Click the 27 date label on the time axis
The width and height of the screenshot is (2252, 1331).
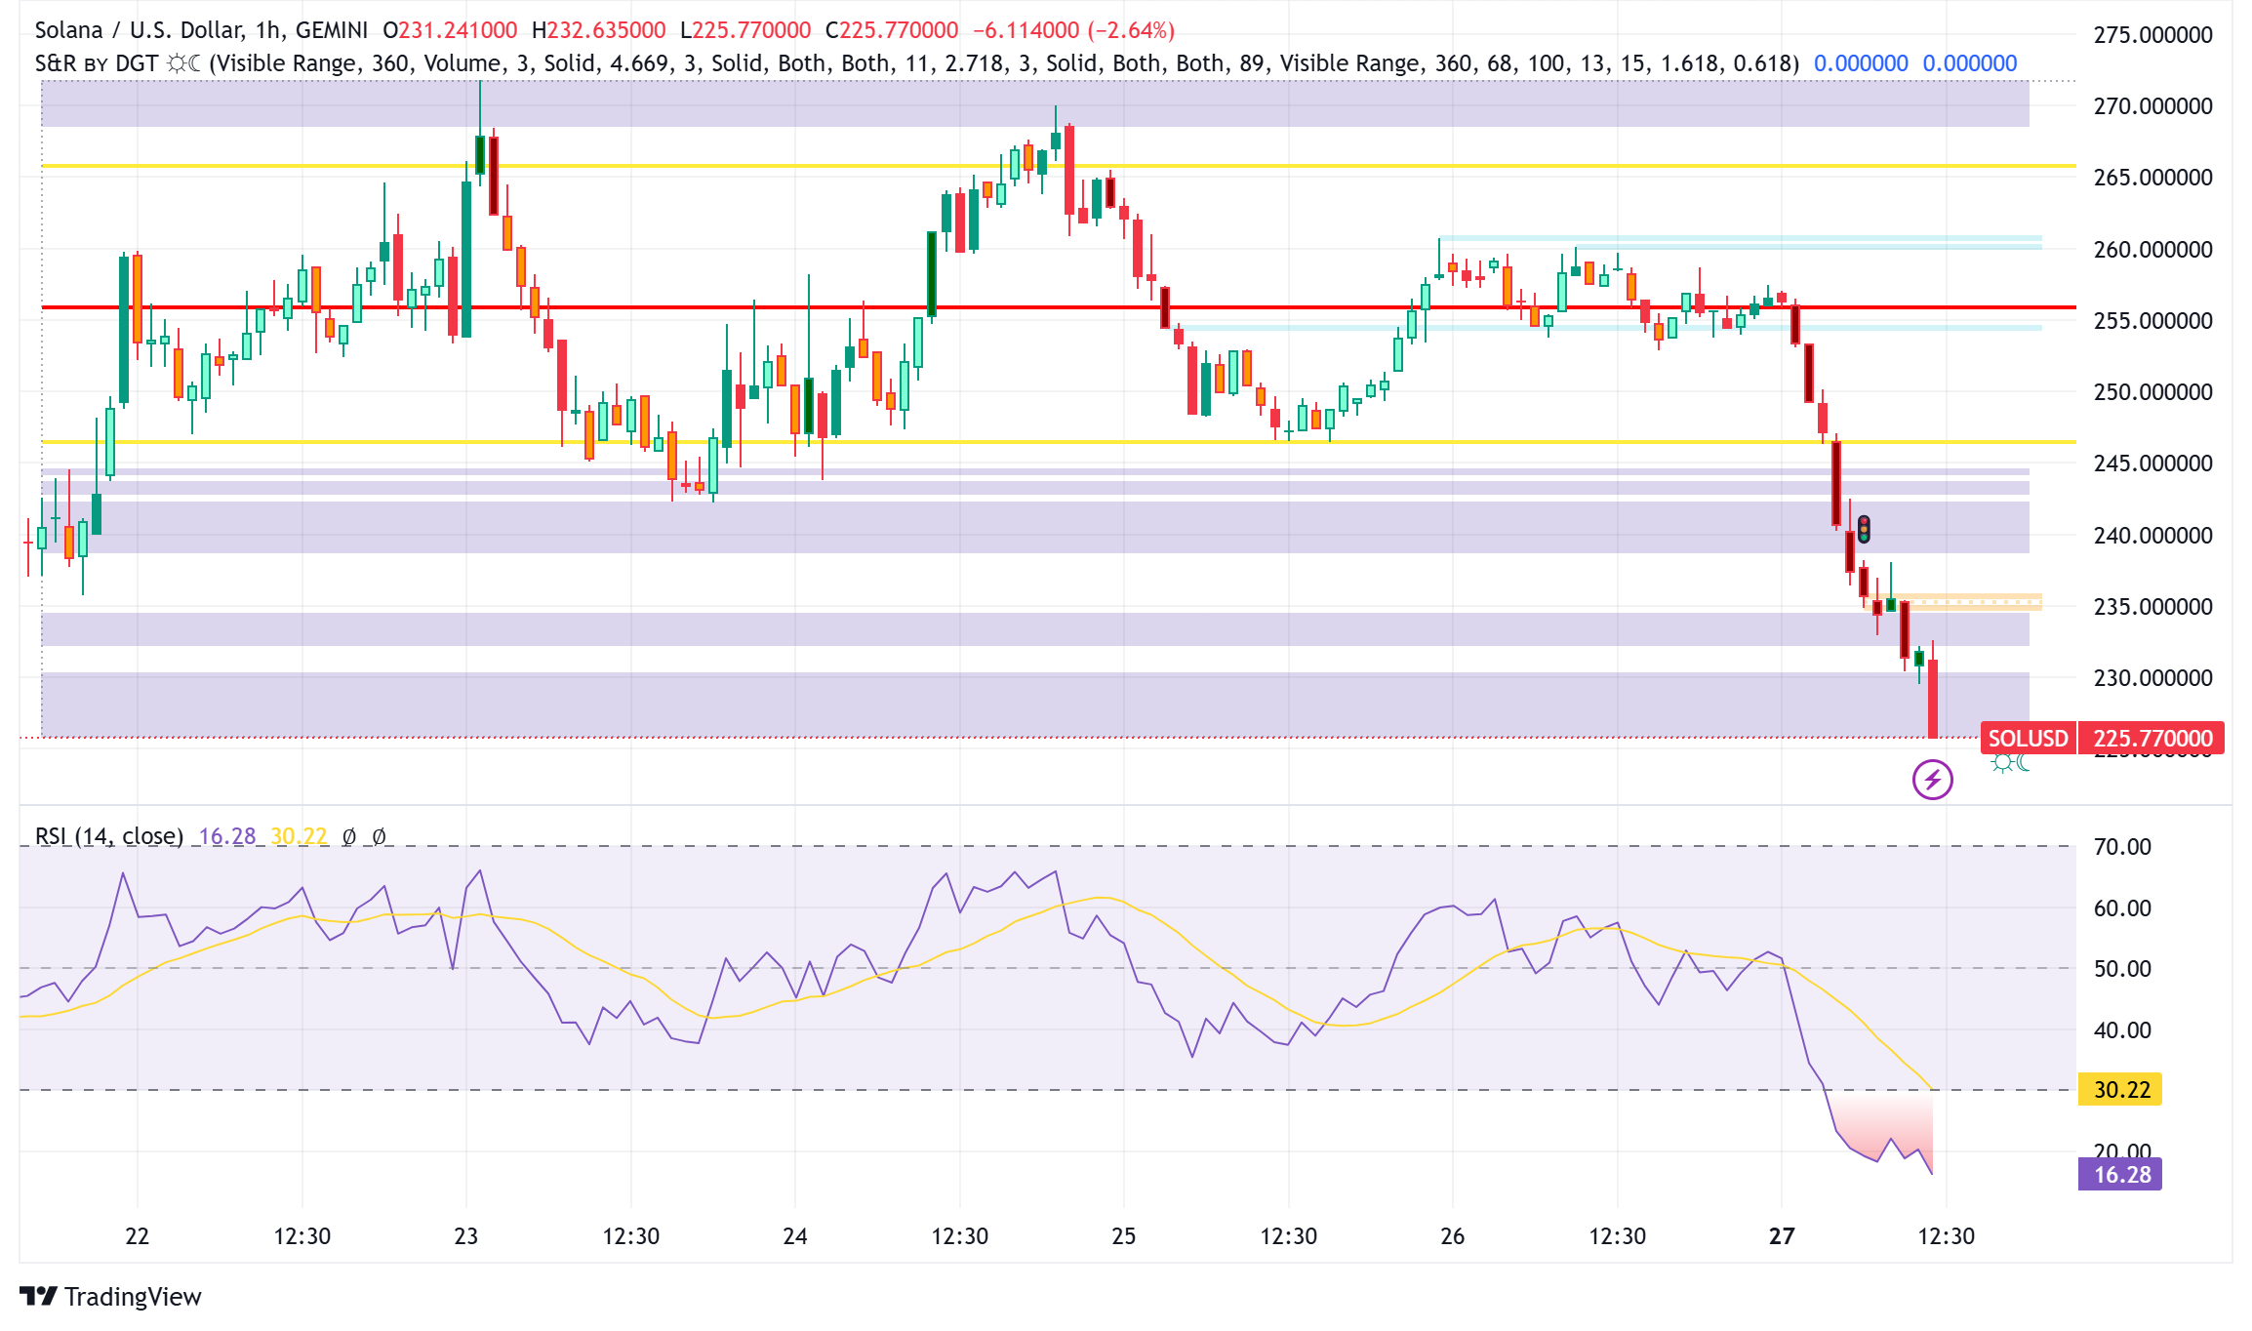(x=1782, y=1236)
